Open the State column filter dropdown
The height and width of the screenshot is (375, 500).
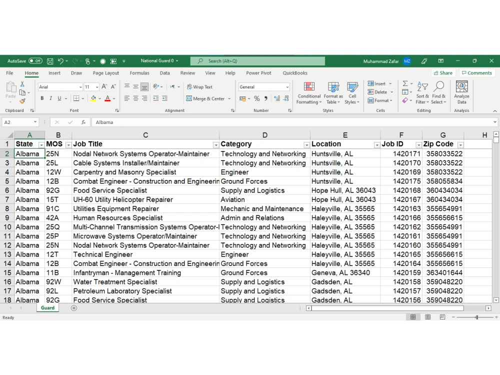tap(41, 145)
